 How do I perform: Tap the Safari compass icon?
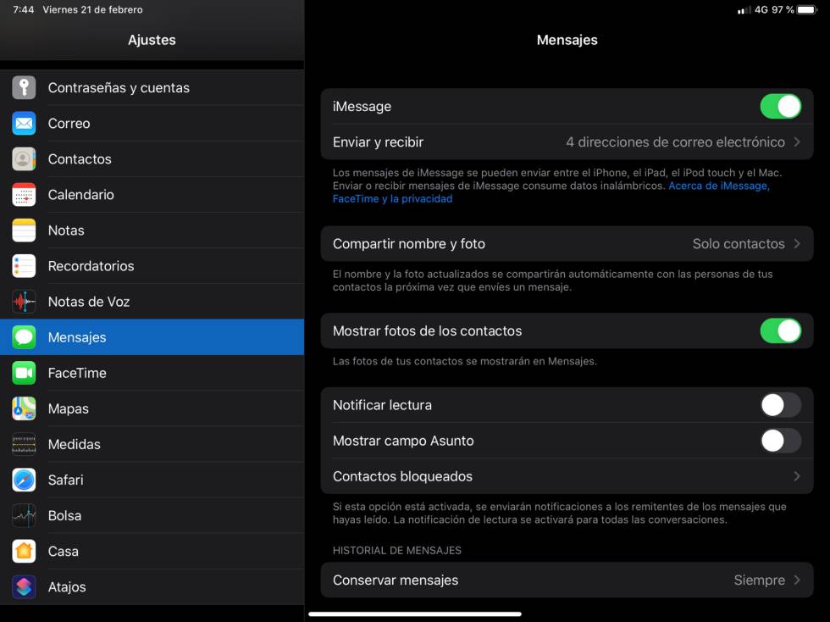click(24, 480)
